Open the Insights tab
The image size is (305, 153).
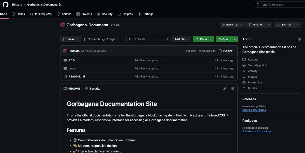pos(125,14)
